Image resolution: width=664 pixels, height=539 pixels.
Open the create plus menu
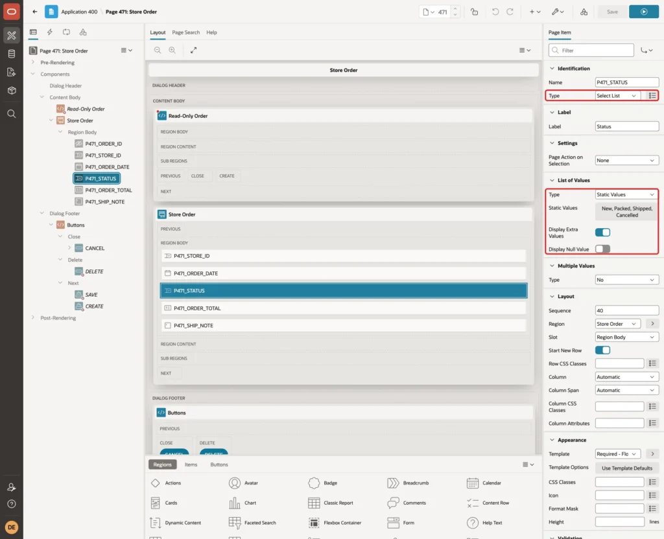pos(535,12)
